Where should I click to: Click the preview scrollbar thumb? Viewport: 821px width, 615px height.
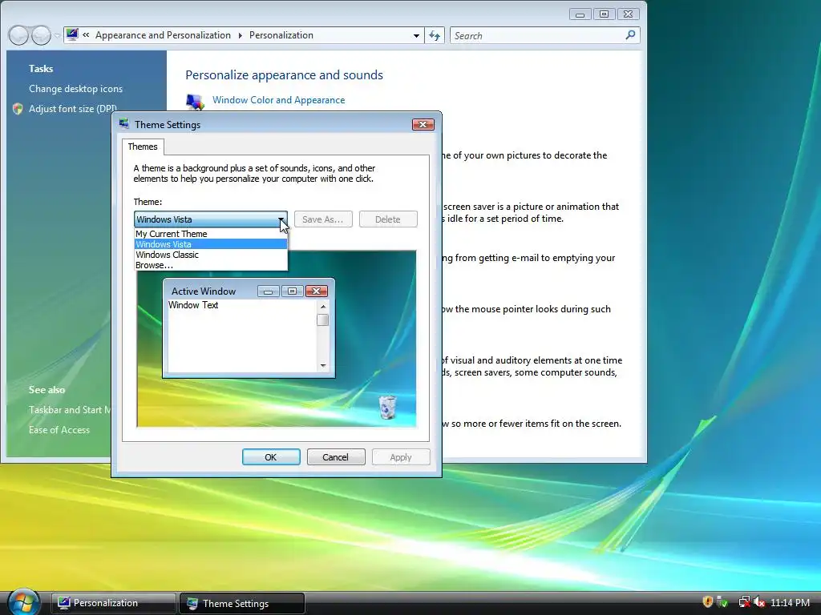pyautogui.click(x=323, y=320)
